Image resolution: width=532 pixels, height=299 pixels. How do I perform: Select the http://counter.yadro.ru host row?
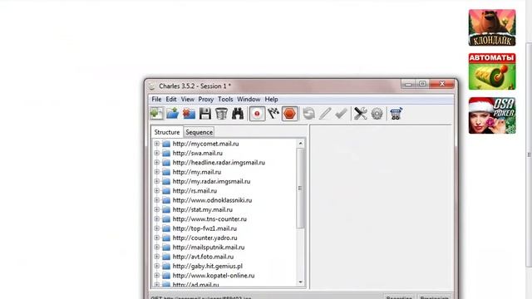[x=205, y=238]
